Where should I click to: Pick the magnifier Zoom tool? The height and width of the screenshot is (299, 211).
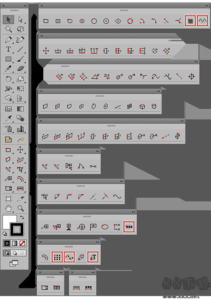click(20, 208)
